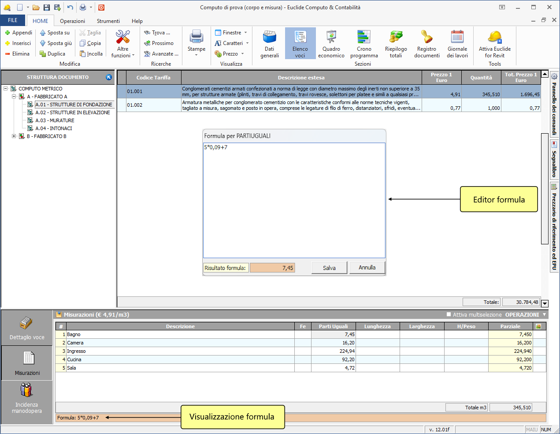Open the Crono programma section
The height and width of the screenshot is (434, 560).
coord(364,43)
